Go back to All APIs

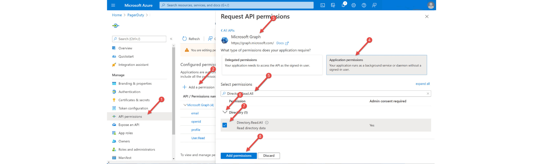point(228,31)
